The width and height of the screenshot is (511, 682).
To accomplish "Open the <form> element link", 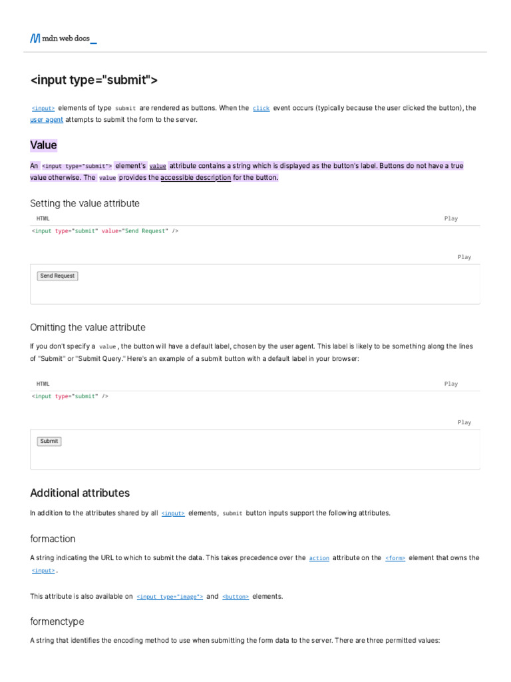I will pos(395,558).
